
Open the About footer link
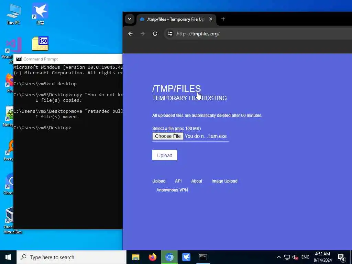[197, 181]
